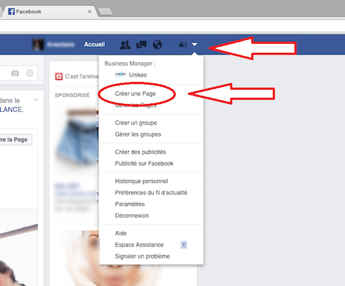Choose Publicité sur Facebook menu item
The width and height of the screenshot is (345, 286).
144,163
